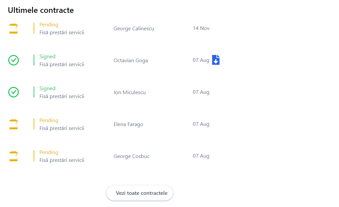This screenshot has width=339, height=207.
Task: Click the pending hourglass icon for George Cosbuc
Action: pyautogui.click(x=14, y=156)
